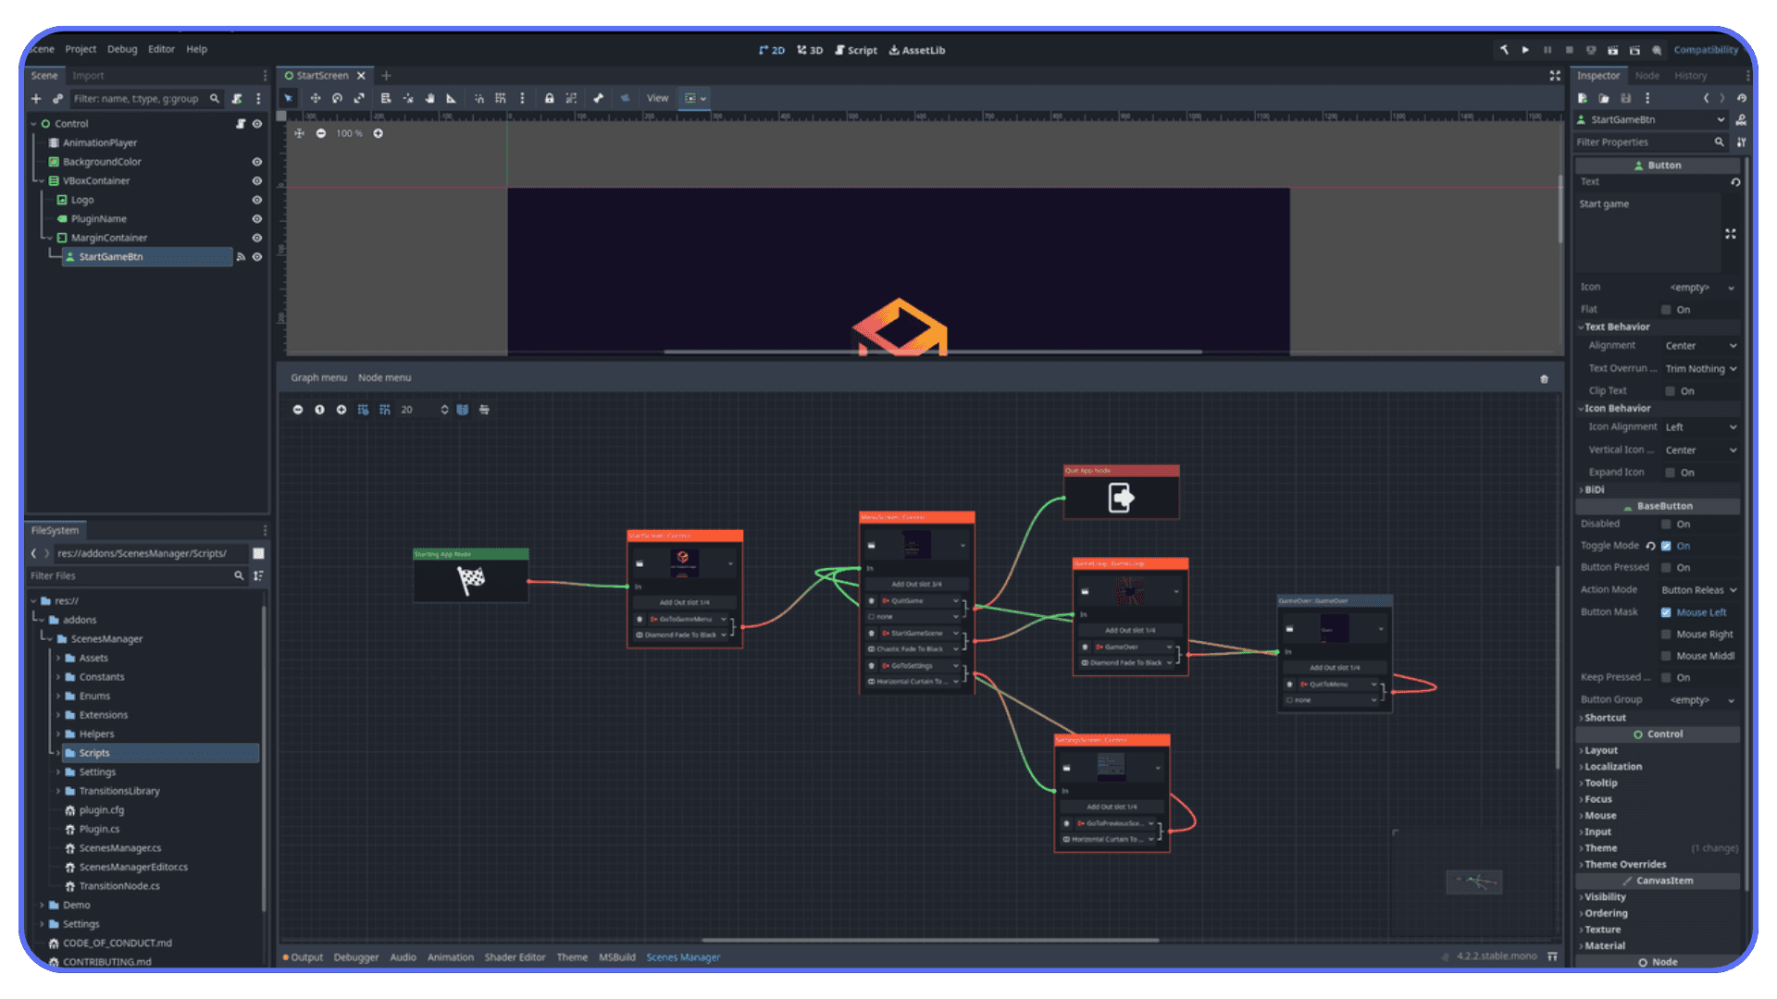Open the AssetLib workspace
Screen dimensions: 1777x999
pyautogui.click(x=917, y=50)
